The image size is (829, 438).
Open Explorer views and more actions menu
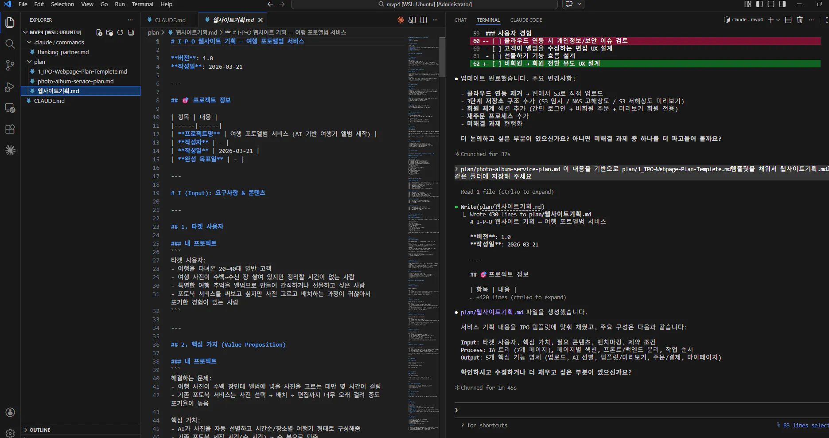click(x=130, y=20)
